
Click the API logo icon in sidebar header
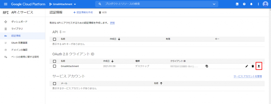[6, 12]
